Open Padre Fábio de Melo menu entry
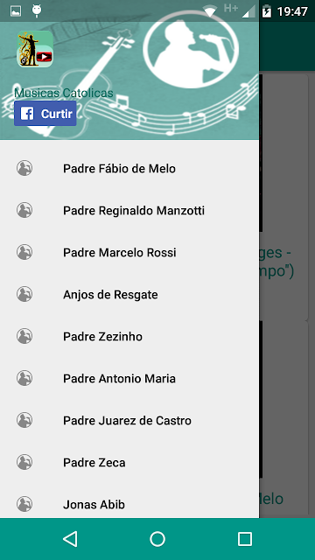The width and height of the screenshot is (315, 560). coord(129,168)
